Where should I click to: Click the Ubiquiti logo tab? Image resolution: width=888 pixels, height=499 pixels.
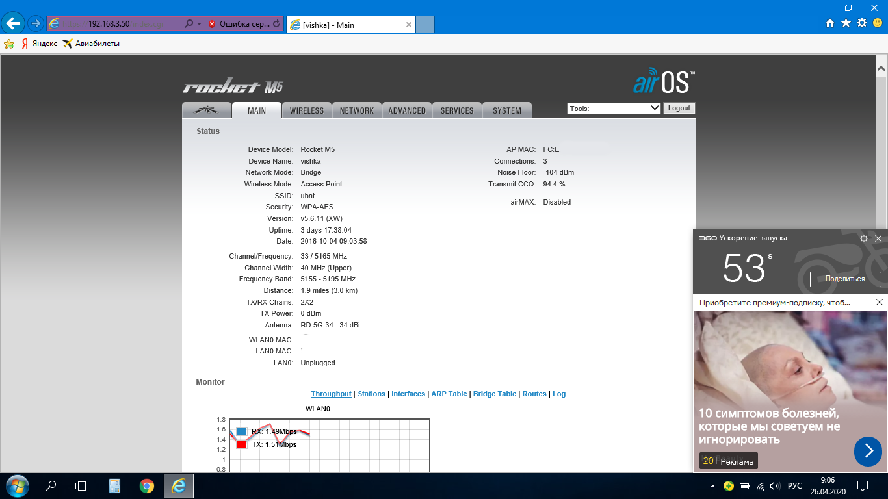click(x=207, y=110)
